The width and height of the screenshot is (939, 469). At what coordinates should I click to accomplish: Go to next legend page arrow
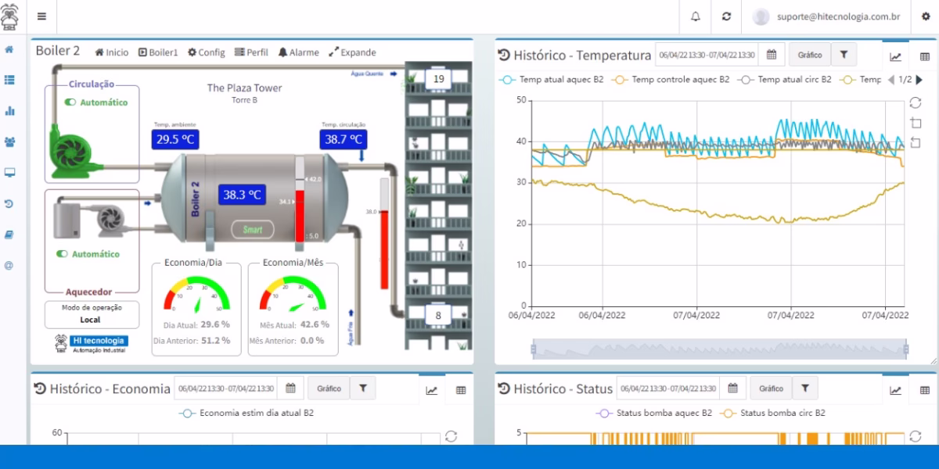click(x=919, y=80)
